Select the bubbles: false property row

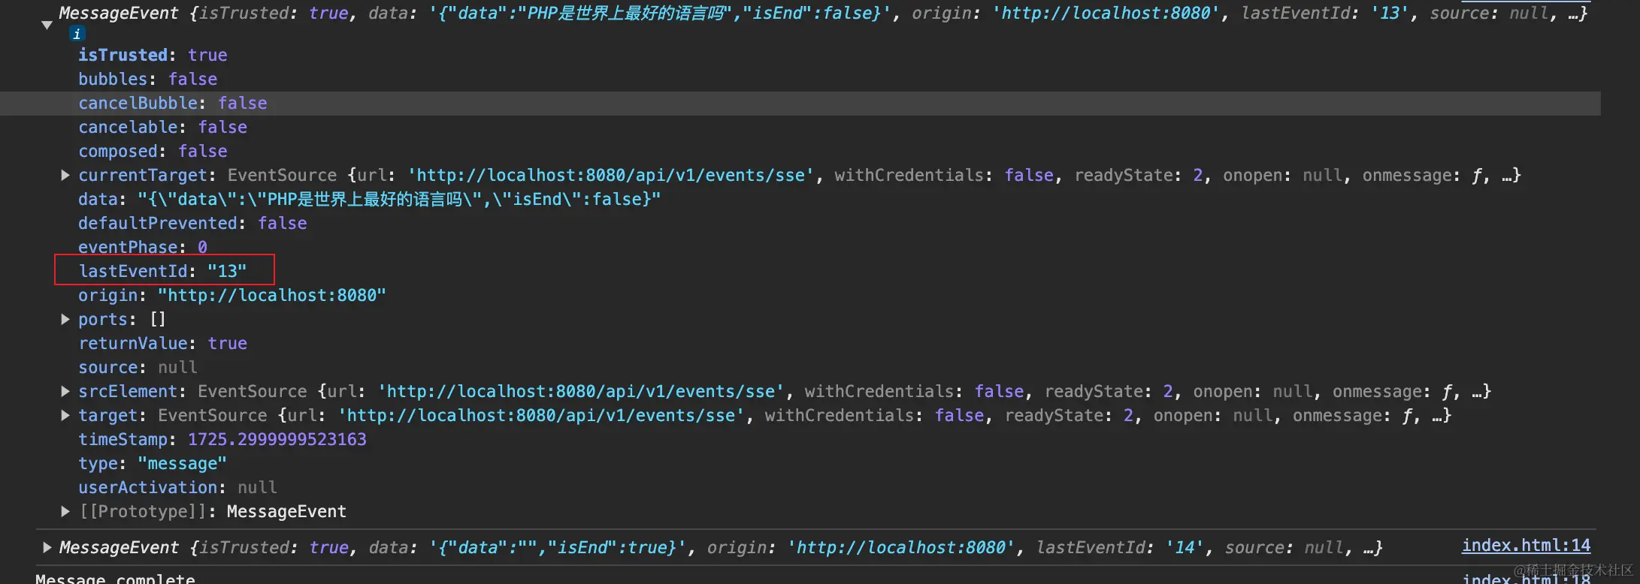147,79
